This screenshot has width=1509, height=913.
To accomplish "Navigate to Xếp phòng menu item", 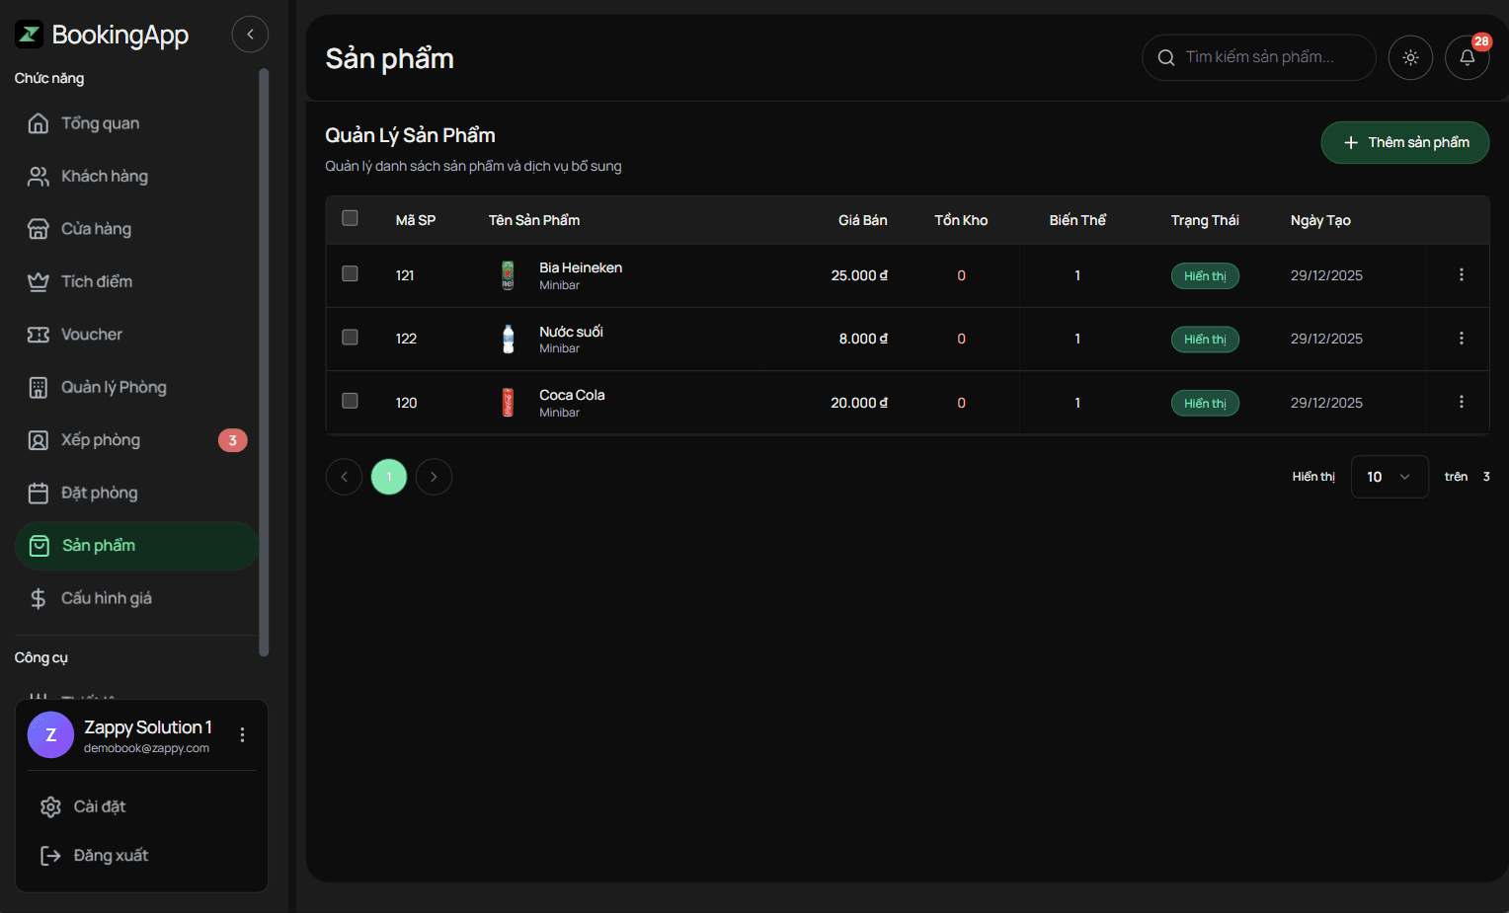I will (101, 440).
